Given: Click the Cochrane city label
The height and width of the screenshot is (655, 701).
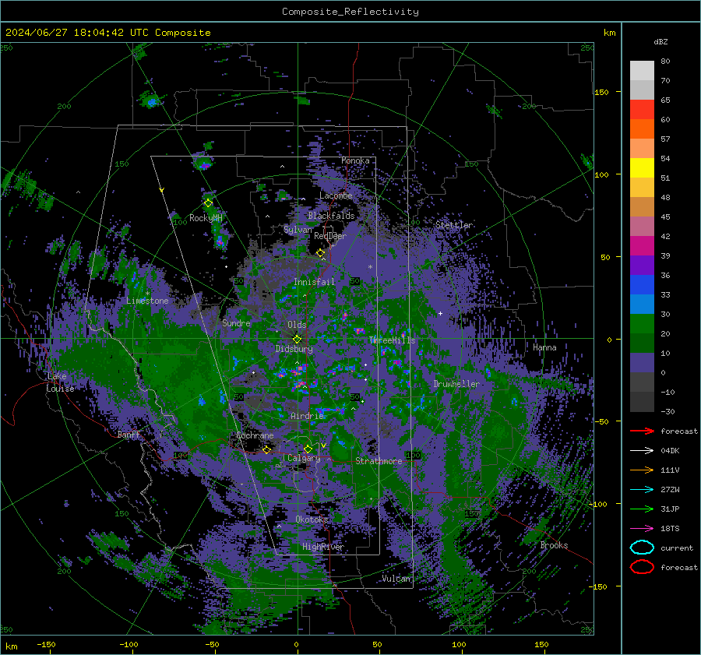Looking at the screenshot, I should (x=255, y=435).
